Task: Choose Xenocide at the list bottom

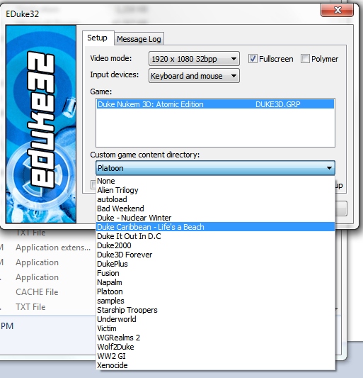Action: (215, 365)
